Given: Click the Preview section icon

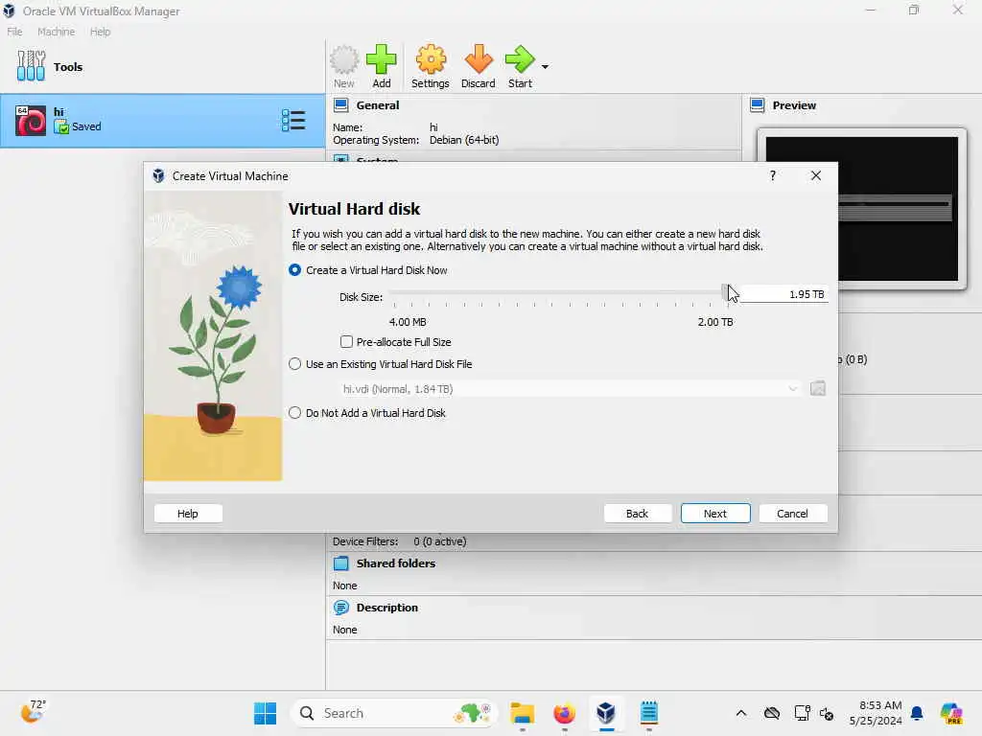Looking at the screenshot, I should [x=758, y=105].
